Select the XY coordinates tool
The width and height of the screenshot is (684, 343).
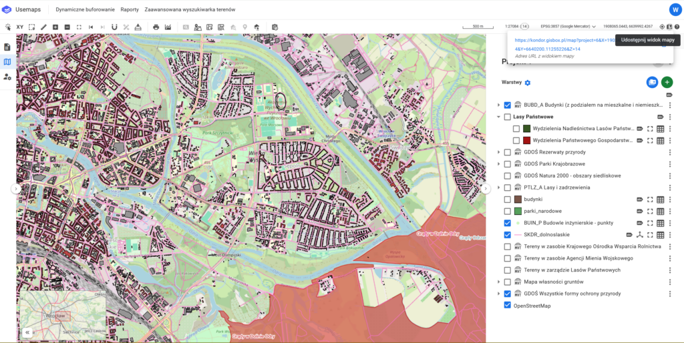tap(20, 27)
